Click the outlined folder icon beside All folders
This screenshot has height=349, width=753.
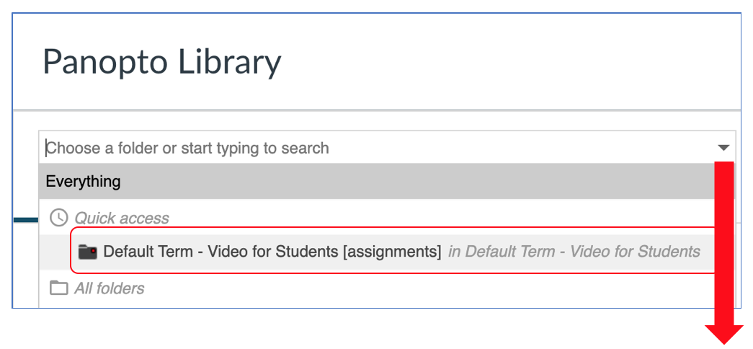click(x=58, y=288)
